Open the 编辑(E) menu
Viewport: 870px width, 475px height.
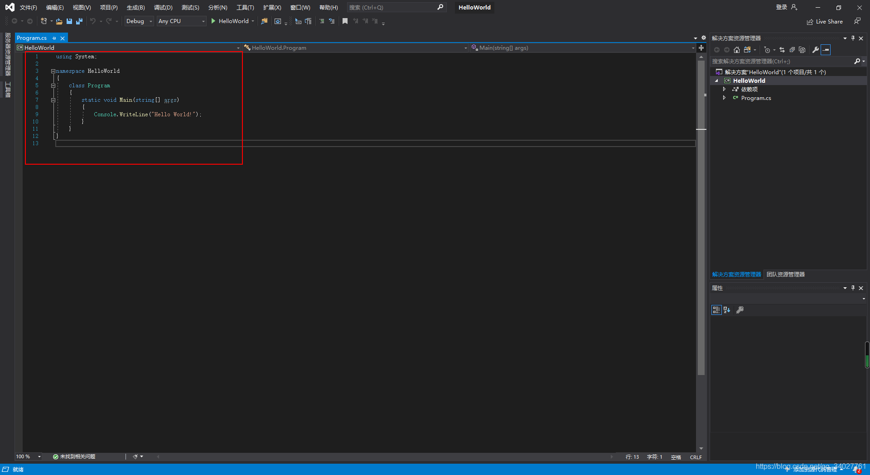coord(55,8)
